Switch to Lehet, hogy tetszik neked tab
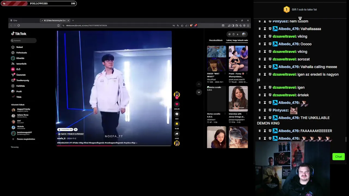 [x=237, y=40]
